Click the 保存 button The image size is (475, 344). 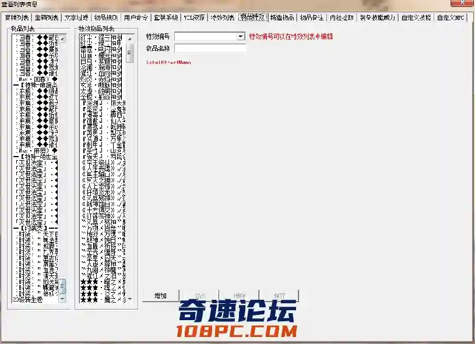(279, 296)
